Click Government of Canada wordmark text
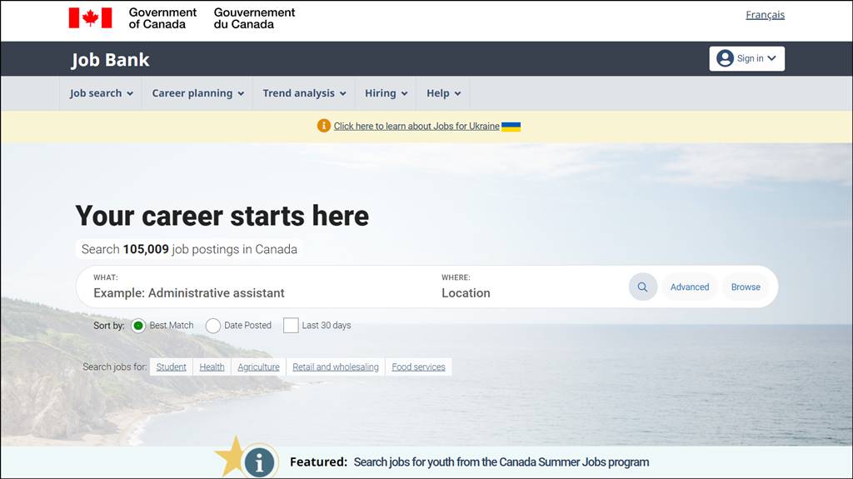Viewport: 853px width, 479px height. (x=162, y=18)
